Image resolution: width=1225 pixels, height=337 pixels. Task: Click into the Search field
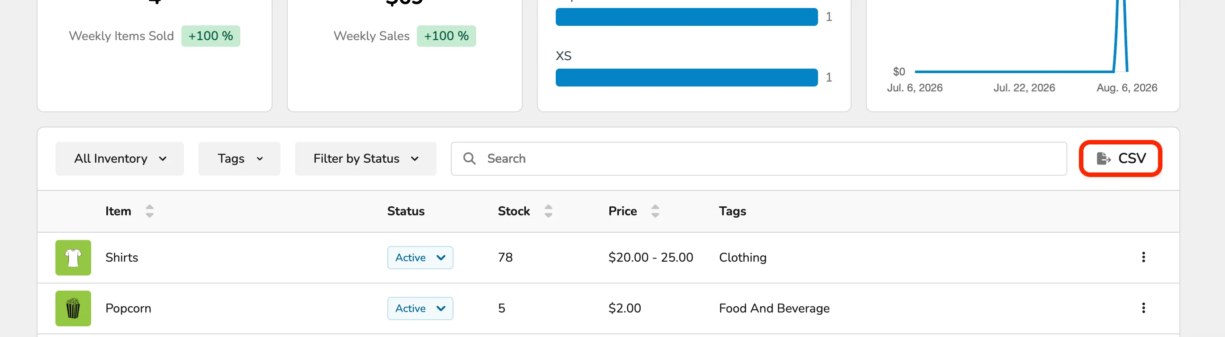(x=759, y=159)
